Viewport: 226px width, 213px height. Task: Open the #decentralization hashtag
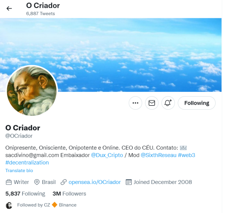[x=27, y=162]
